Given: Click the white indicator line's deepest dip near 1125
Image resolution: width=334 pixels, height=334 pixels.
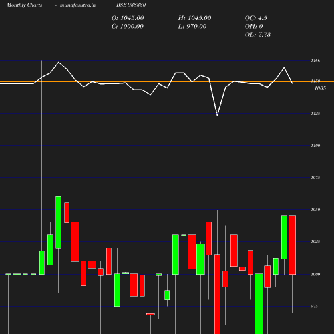Looking at the screenshot, I should pyautogui.click(x=217, y=114).
